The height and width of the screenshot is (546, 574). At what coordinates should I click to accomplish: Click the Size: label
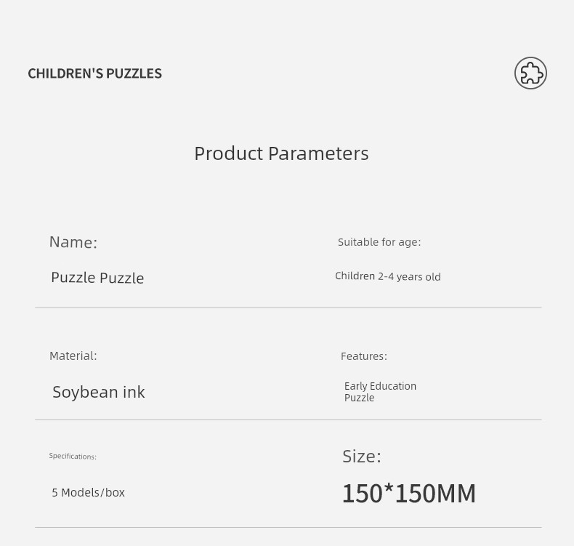(x=362, y=457)
